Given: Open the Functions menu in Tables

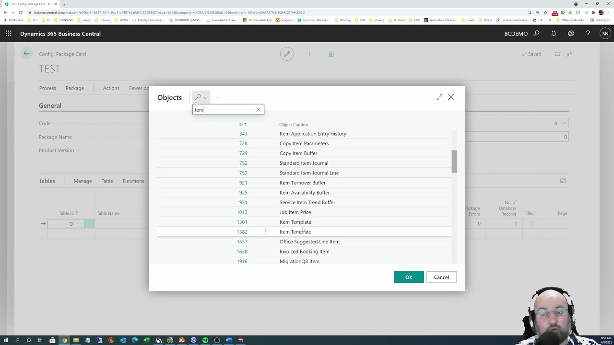Looking at the screenshot, I should tap(133, 181).
